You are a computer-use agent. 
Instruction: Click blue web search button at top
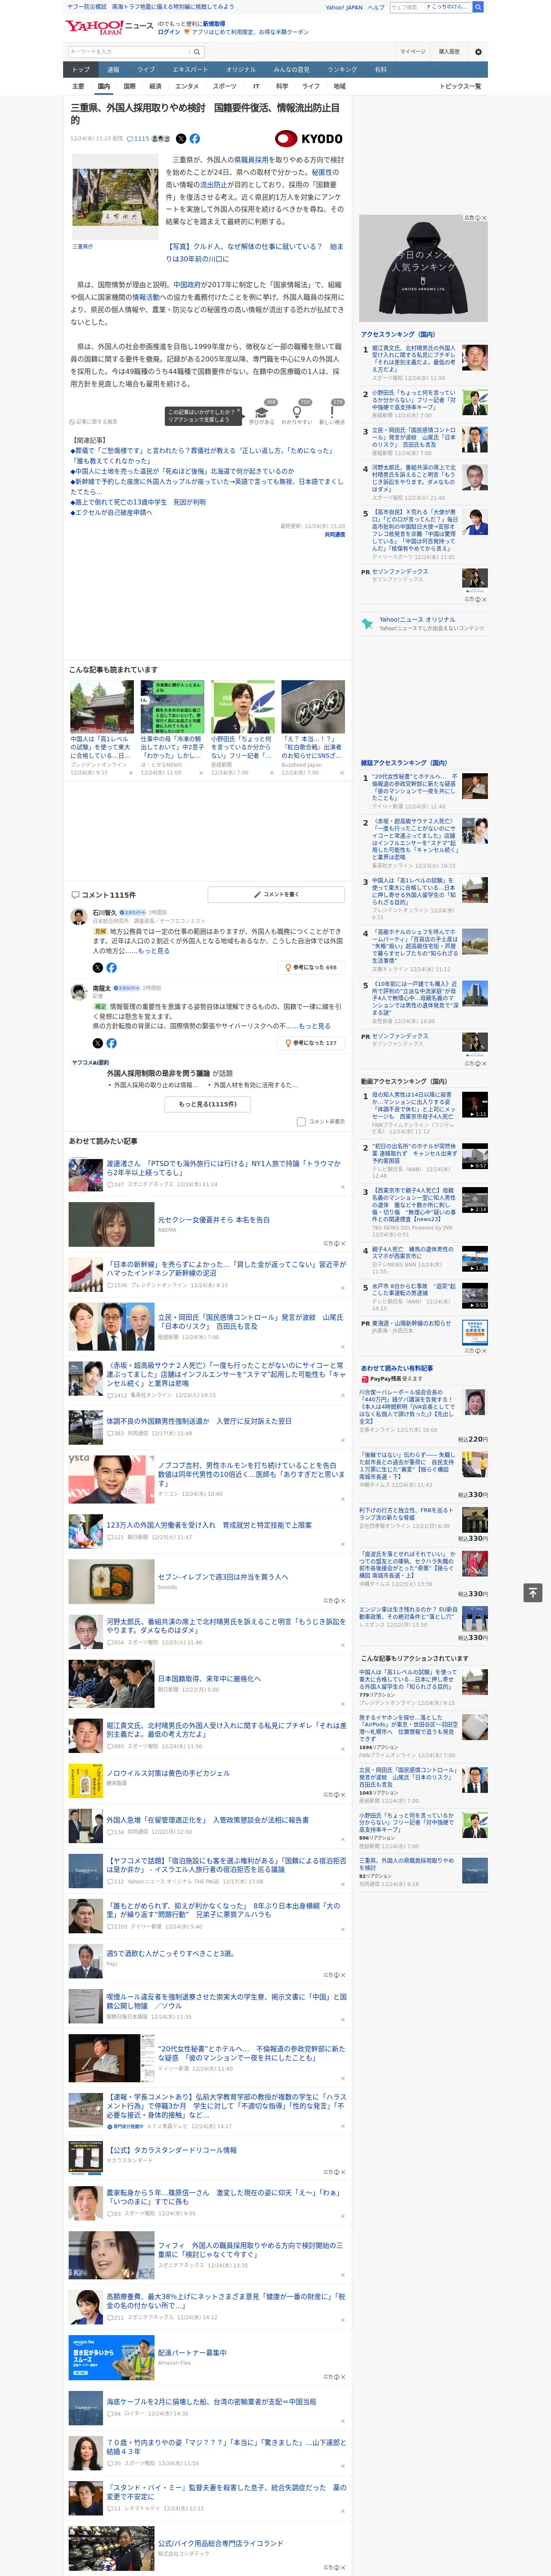[x=478, y=7]
